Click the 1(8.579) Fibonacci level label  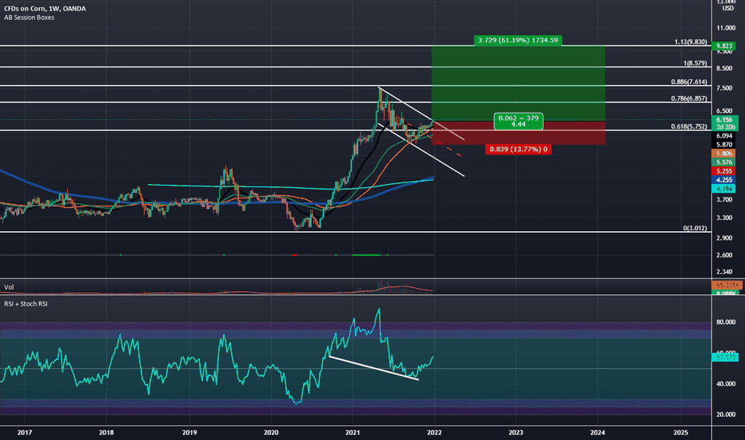pyautogui.click(x=695, y=63)
